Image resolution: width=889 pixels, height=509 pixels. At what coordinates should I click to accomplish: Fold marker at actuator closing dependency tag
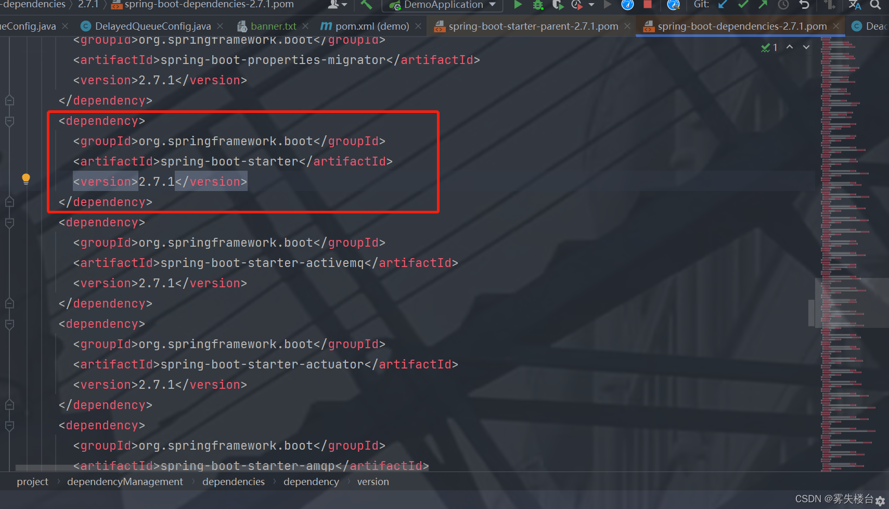9,404
